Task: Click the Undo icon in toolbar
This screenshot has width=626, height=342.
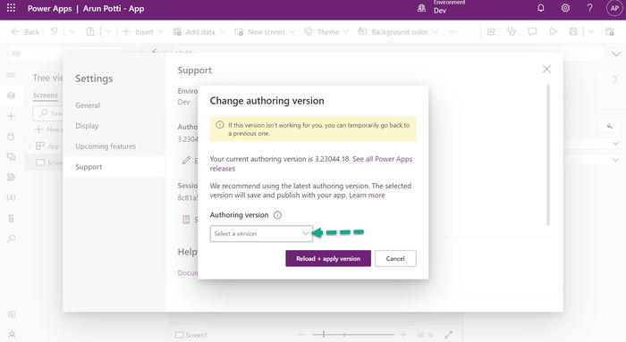Action: 54,31
